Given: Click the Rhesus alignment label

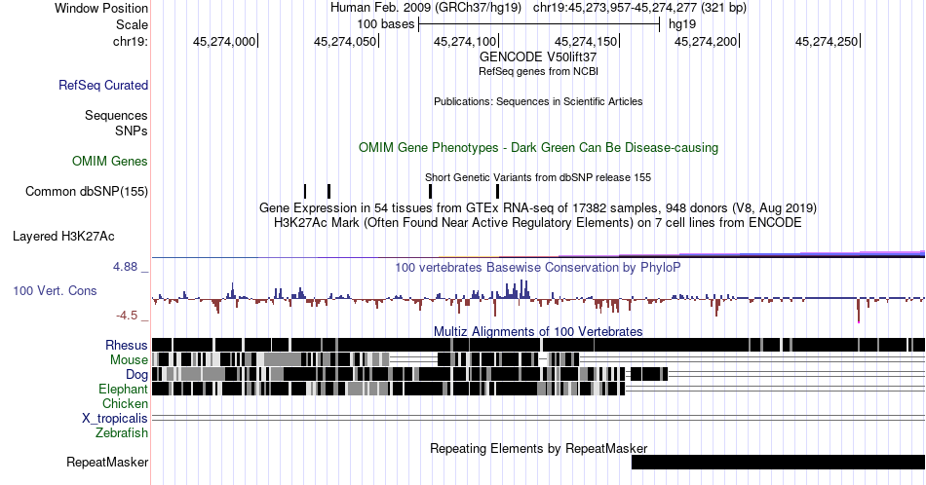Looking at the screenshot, I should 127,345.
